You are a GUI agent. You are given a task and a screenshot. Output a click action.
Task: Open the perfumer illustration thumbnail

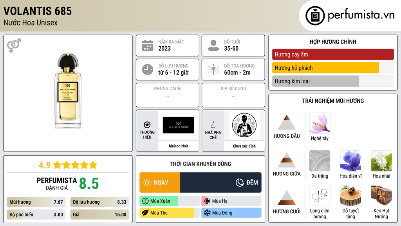[x=244, y=125]
